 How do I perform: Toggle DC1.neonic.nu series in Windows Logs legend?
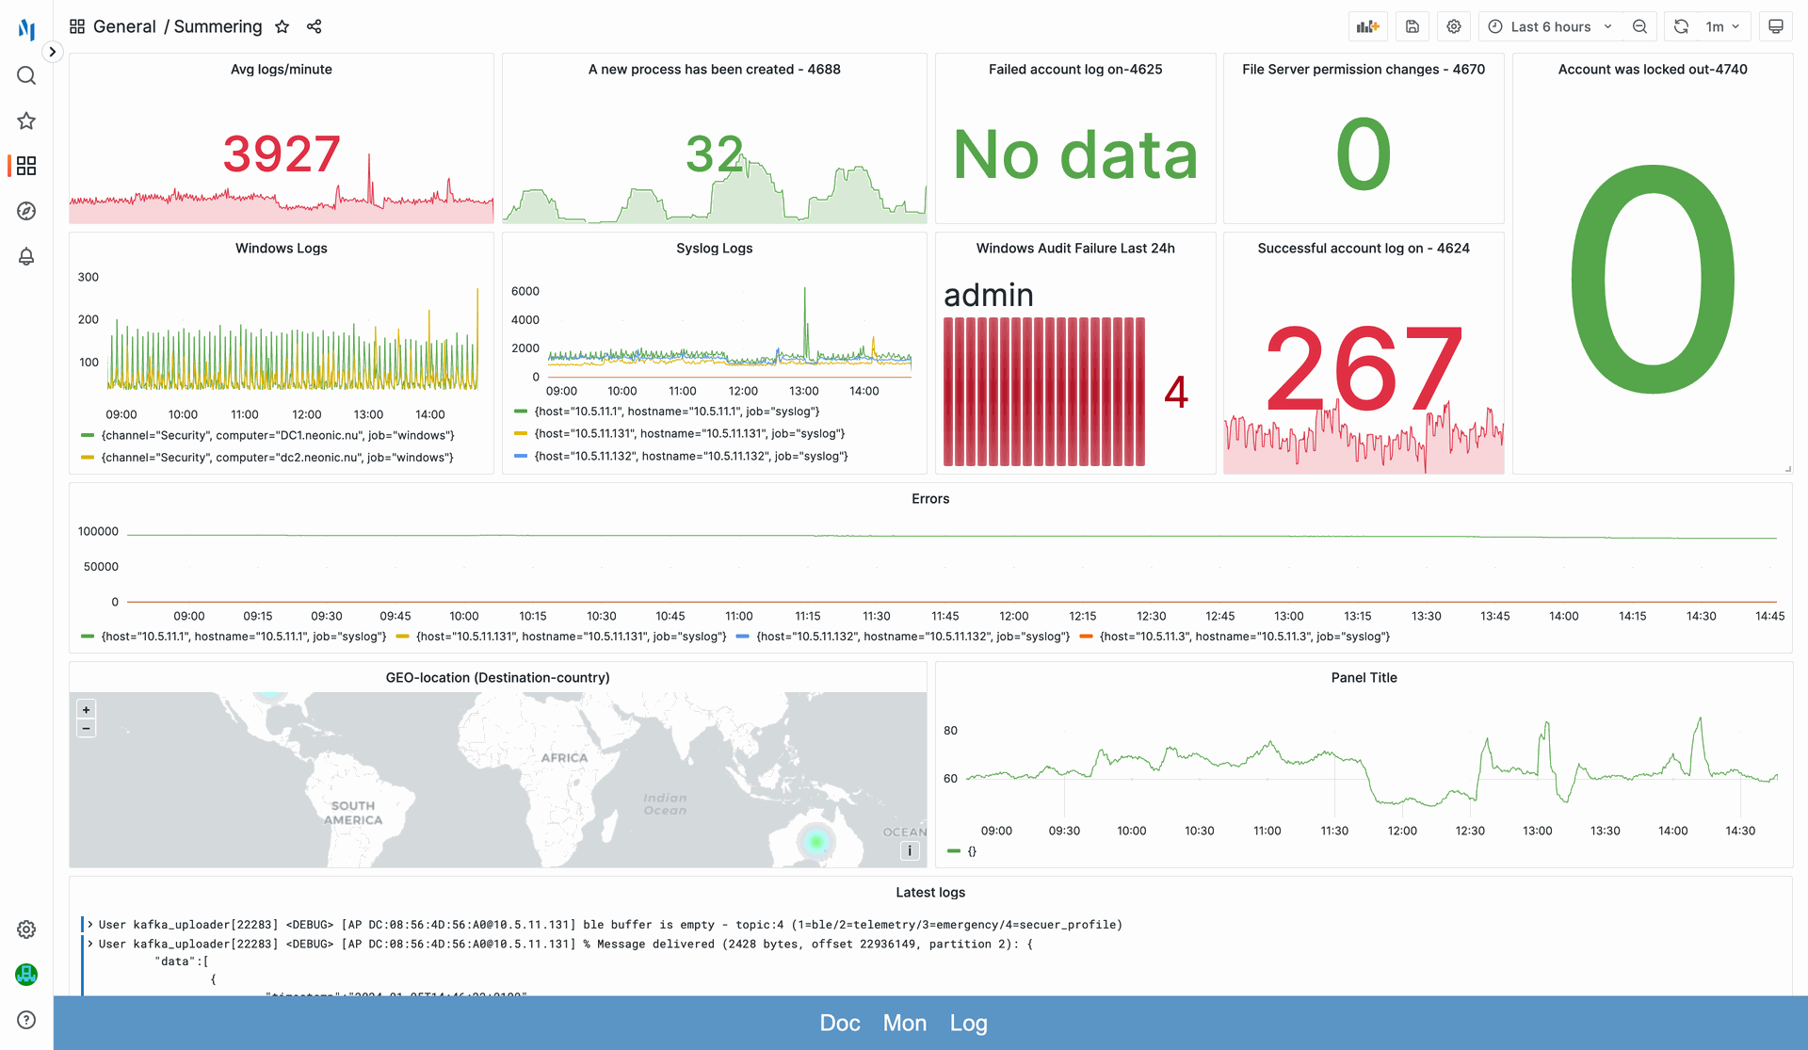click(x=278, y=435)
